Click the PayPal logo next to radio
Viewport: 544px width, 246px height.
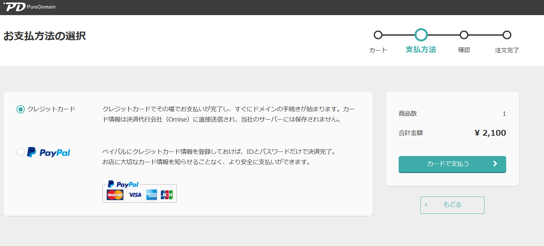48,152
